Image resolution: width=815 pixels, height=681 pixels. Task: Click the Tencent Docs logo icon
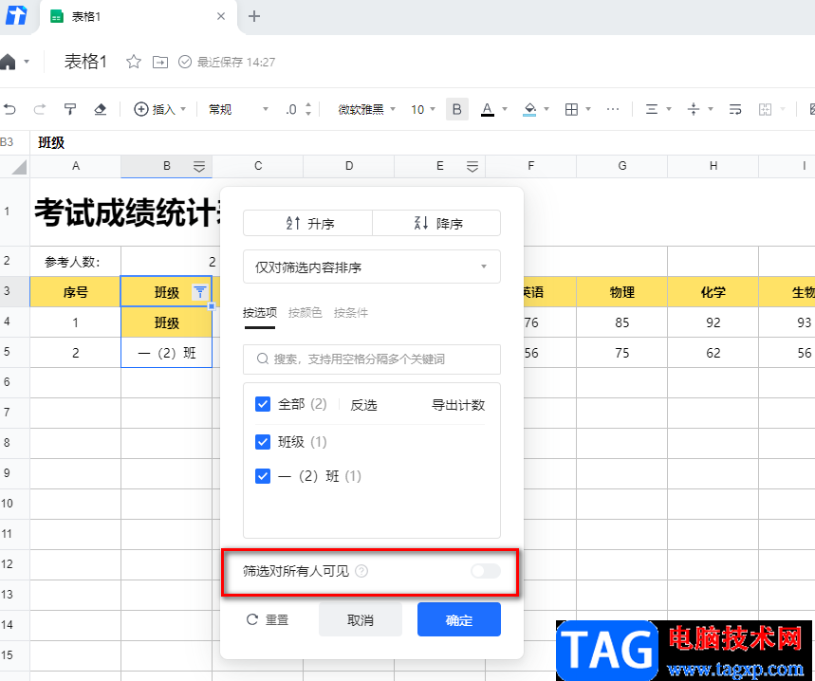(16, 15)
